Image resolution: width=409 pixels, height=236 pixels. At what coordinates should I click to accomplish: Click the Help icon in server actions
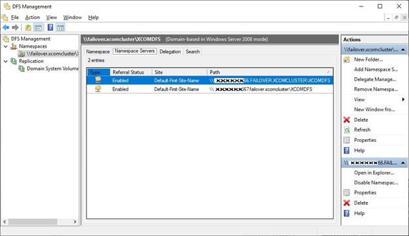pos(347,213)
